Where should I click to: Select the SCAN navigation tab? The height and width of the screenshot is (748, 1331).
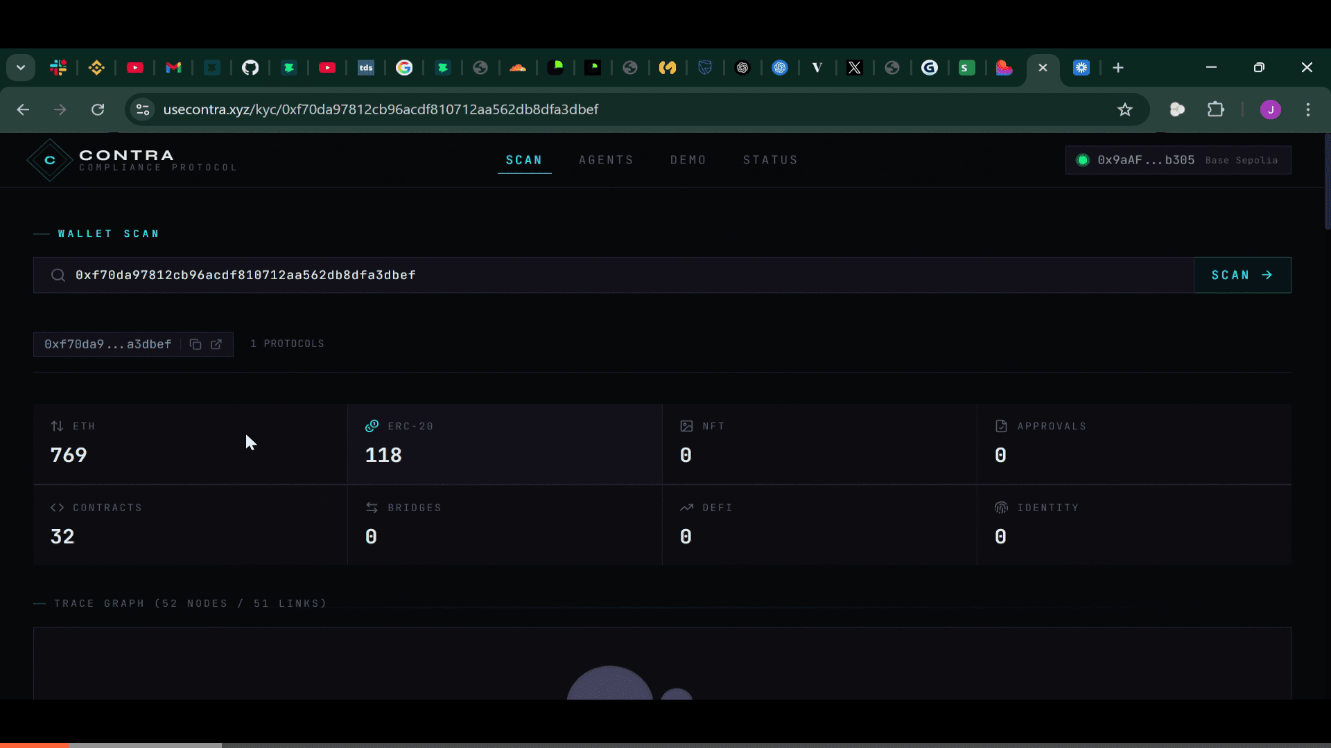(x=524, y=160)
